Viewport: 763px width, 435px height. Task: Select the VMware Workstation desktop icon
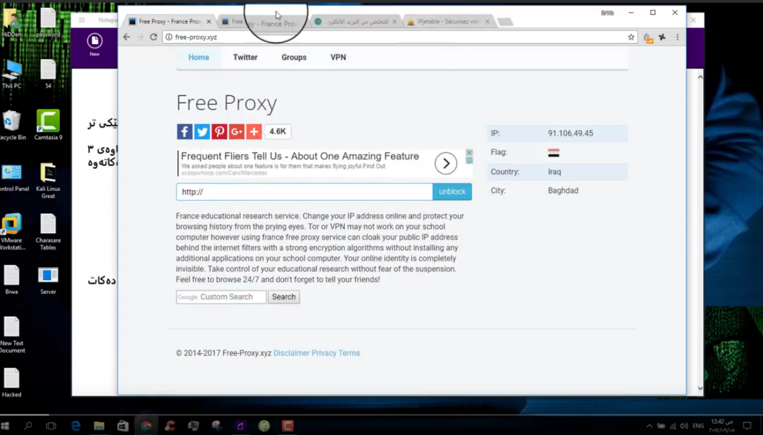point(12,233)
